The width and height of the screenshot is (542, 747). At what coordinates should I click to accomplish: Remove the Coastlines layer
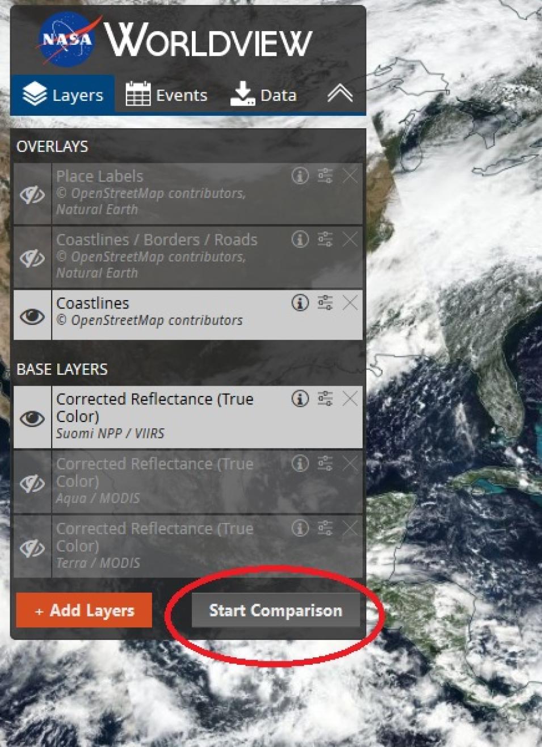click(x=350, y=303)
